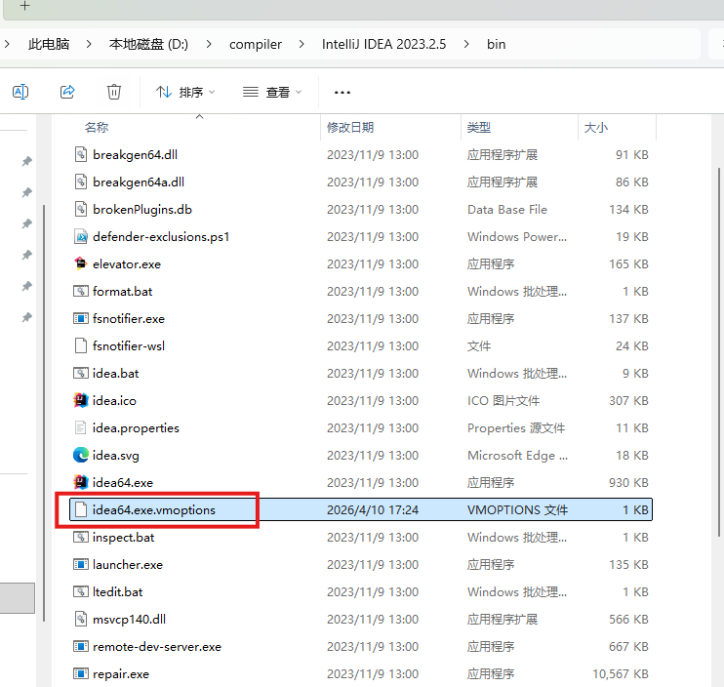Screen dimensions: 724x687
Task: Click ICO 图片文件 type cell
Action: [x=503, y=401]
